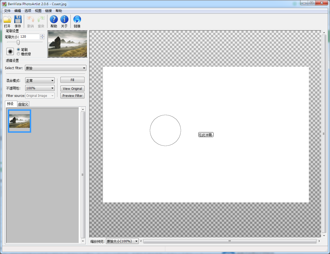Click the 滤镜设置 section label
330x254 pixels.
click(x=12, y=61)
